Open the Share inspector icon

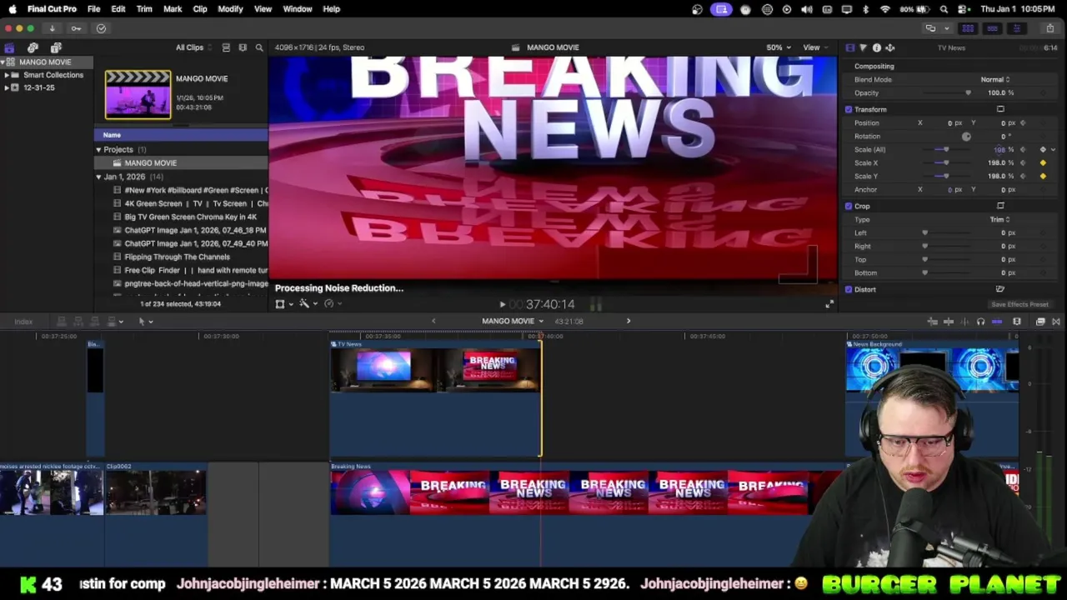coord(889,47)
